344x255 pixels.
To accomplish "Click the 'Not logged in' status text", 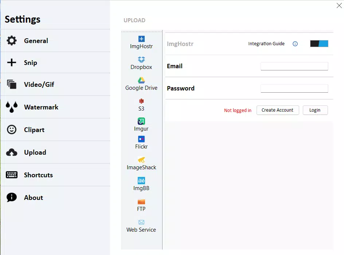I will pyautogui.click(x=238, y=110).
